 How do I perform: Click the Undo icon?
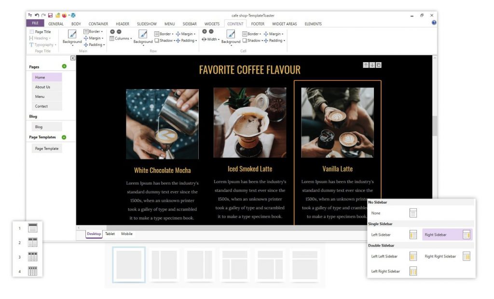pyautogui.click(x=36, y=15)
